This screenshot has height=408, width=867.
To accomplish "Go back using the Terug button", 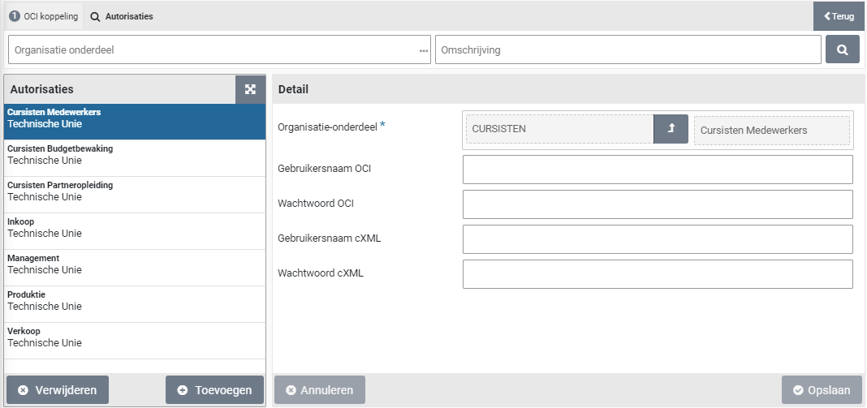I will 839,16.
